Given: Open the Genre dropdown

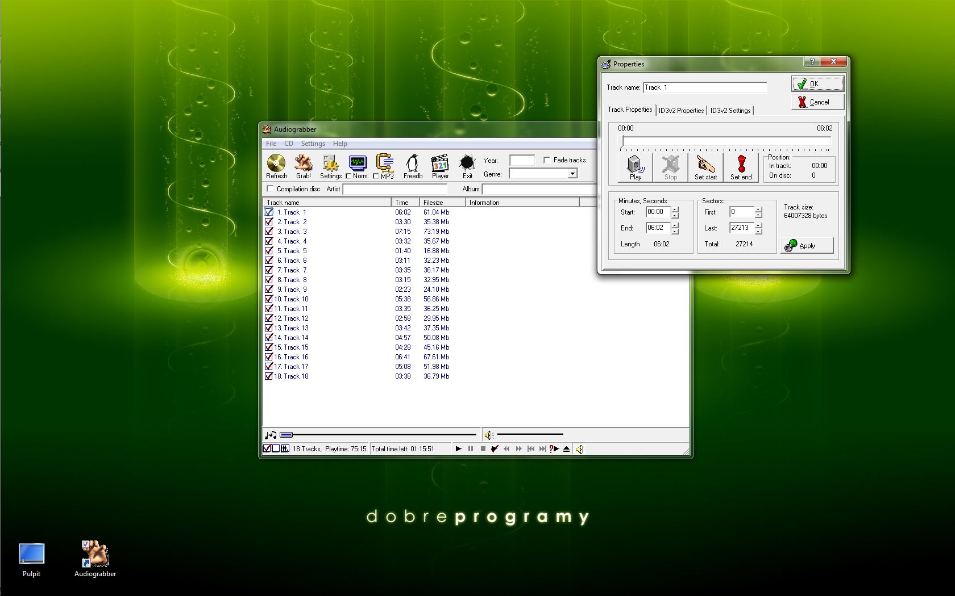Looking at the screenshot, I should pyautogui.click(x=572, y=174).
